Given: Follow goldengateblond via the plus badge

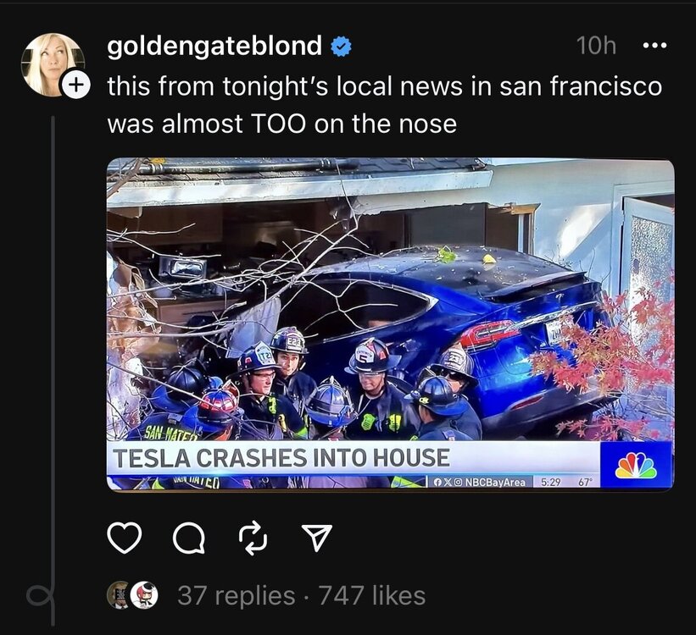Looking at the screenshot, I should pyautogui.click(x=76, y=85).
